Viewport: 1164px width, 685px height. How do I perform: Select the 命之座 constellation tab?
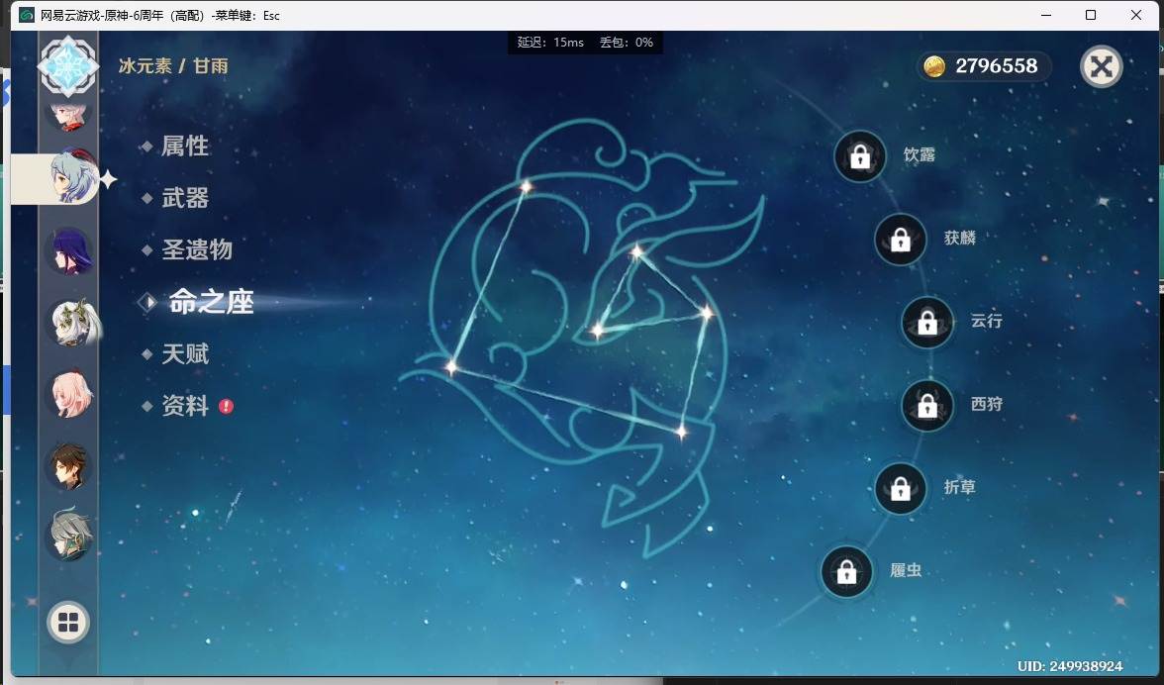click(211, 302)
